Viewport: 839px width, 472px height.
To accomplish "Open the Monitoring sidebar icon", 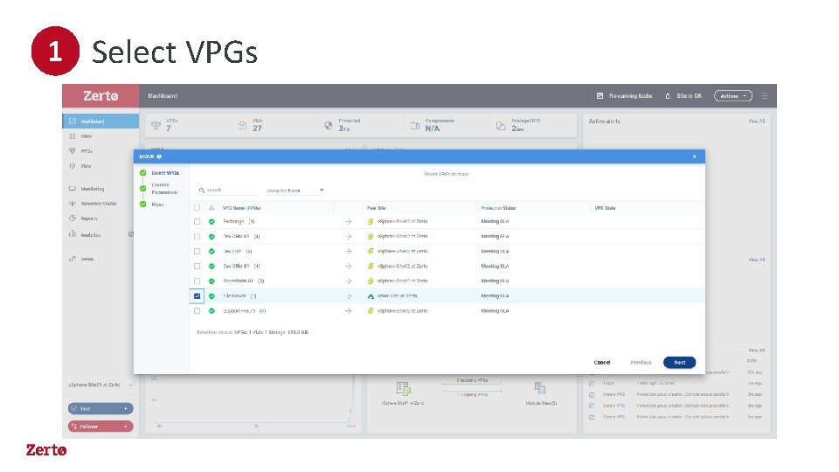I will [x=73, y=189].
